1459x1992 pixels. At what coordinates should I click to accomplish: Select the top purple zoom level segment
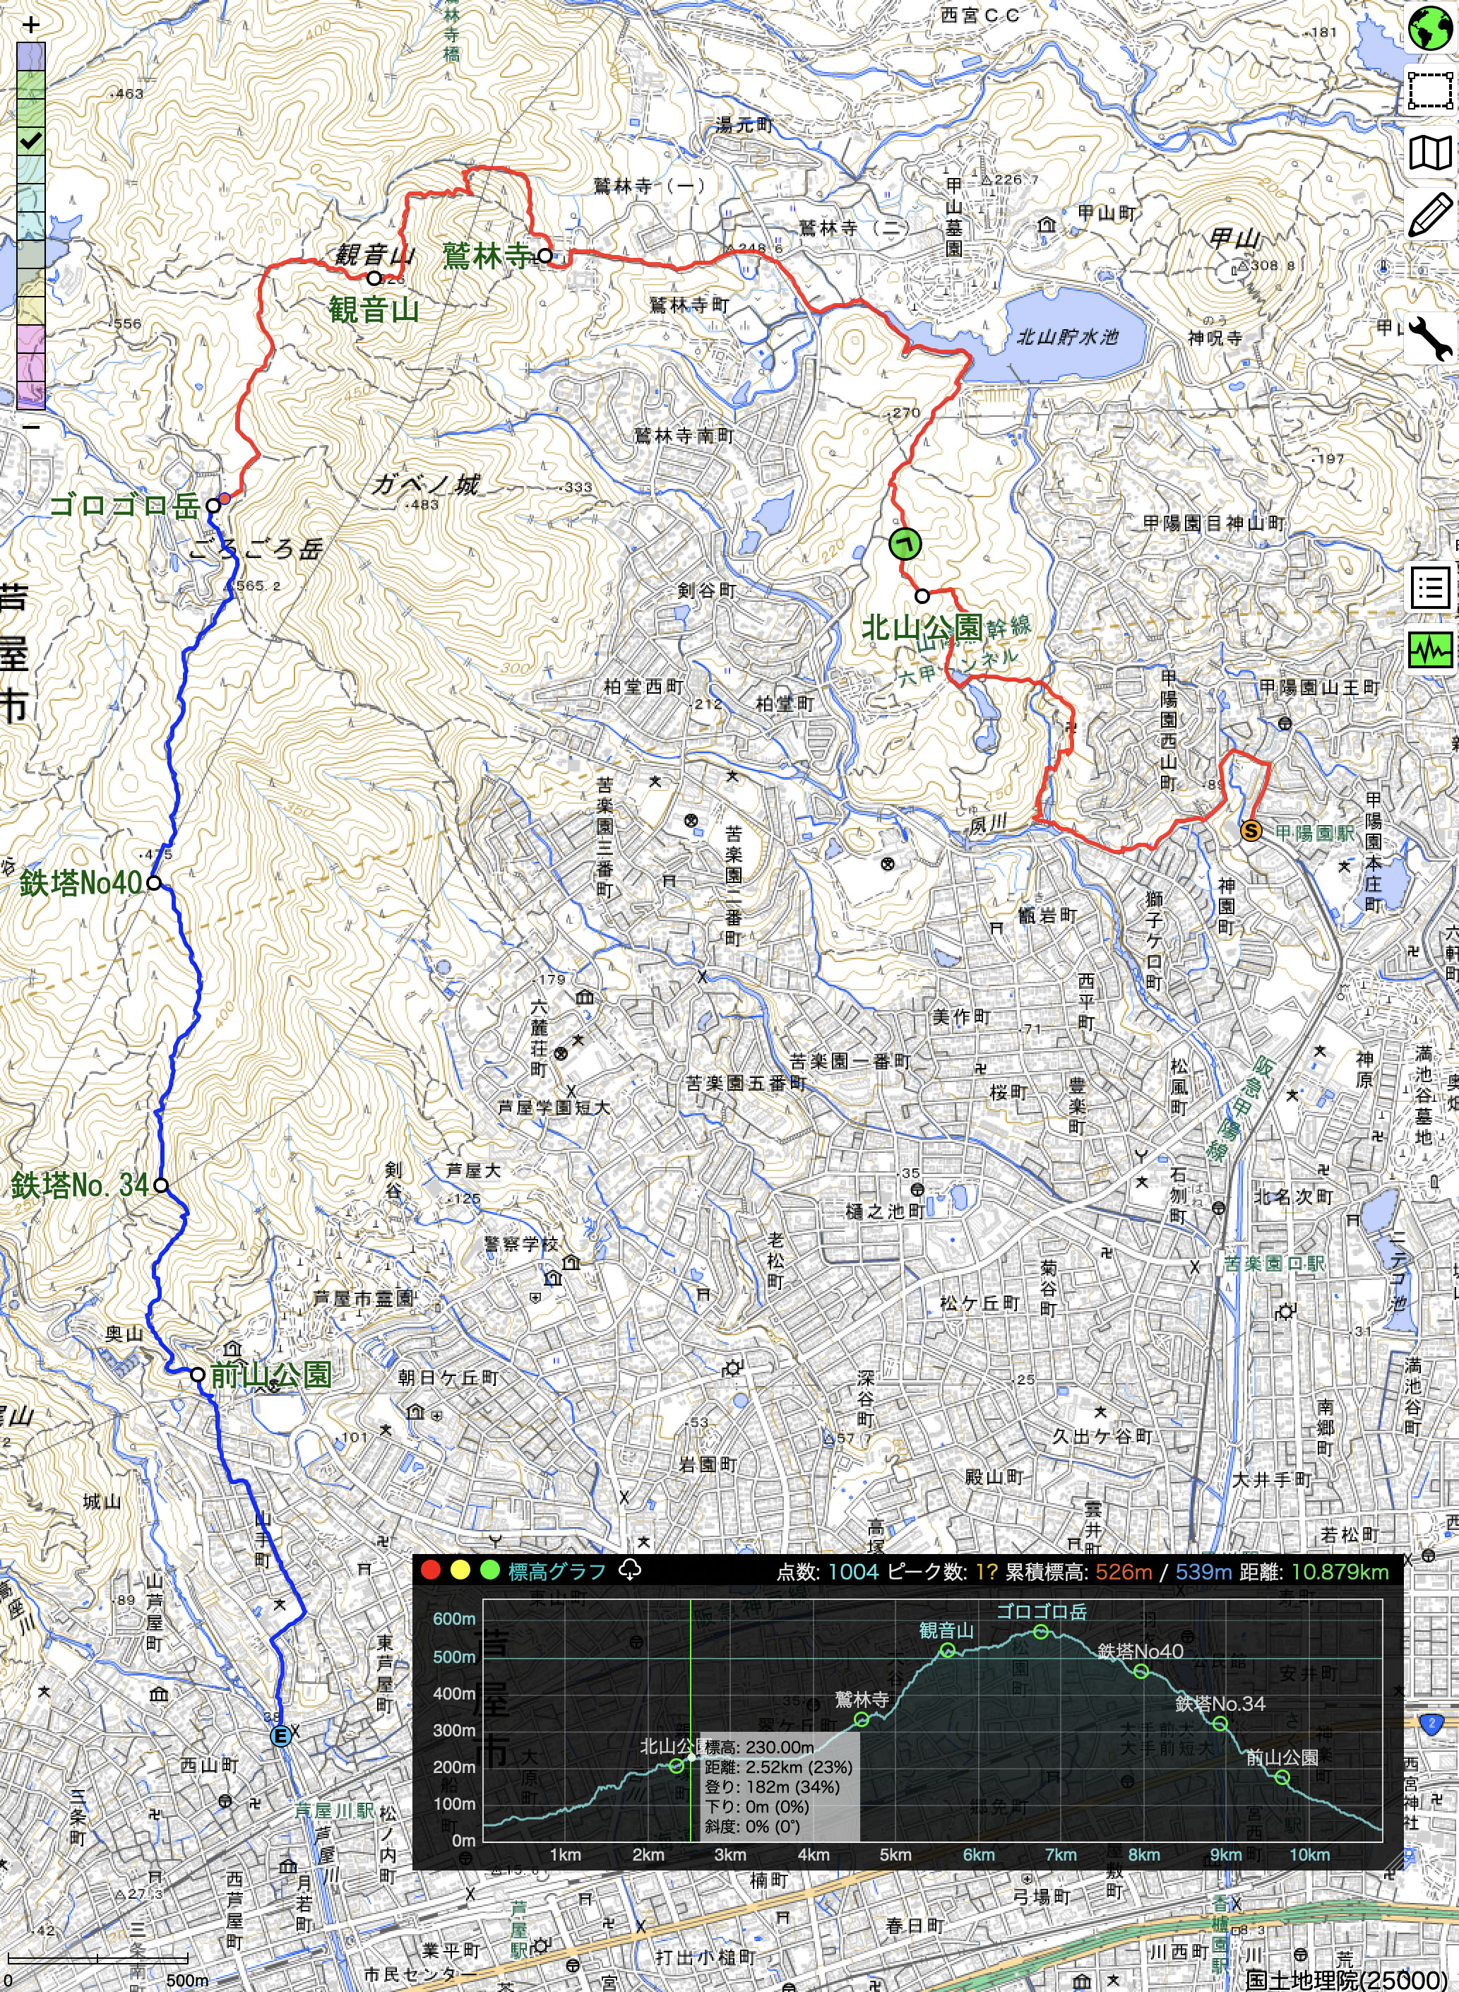pos(31,56)
